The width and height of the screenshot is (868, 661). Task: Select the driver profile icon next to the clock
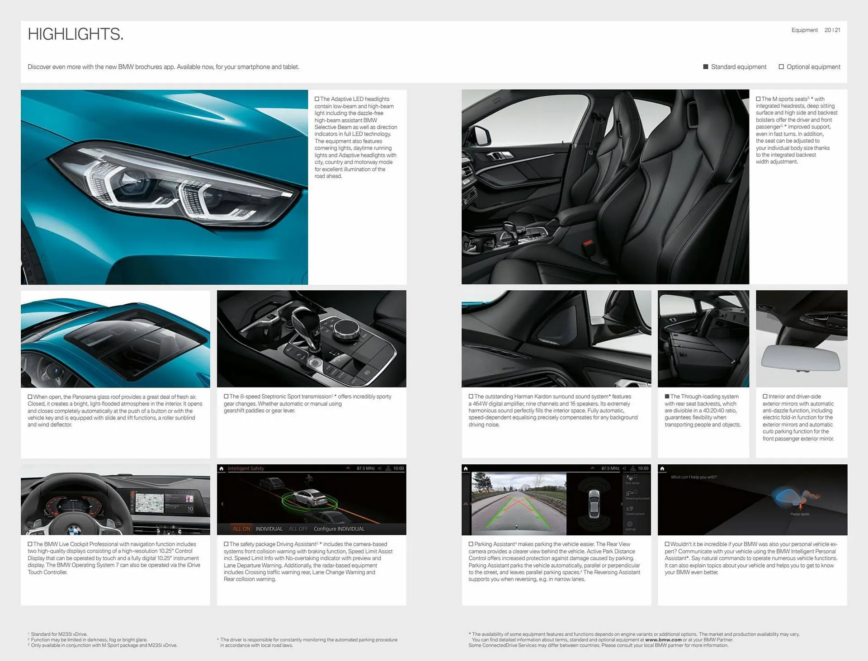(x=389, y=468)
